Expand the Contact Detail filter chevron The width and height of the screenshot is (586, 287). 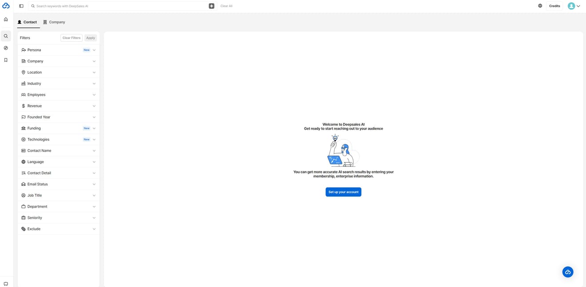point(94,173)
